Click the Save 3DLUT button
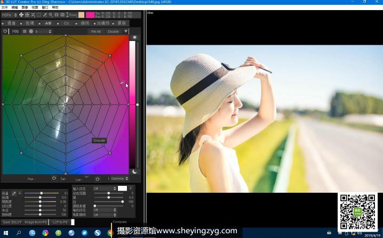Viewport: 383px width, 238px height. (x=11, y=222)
